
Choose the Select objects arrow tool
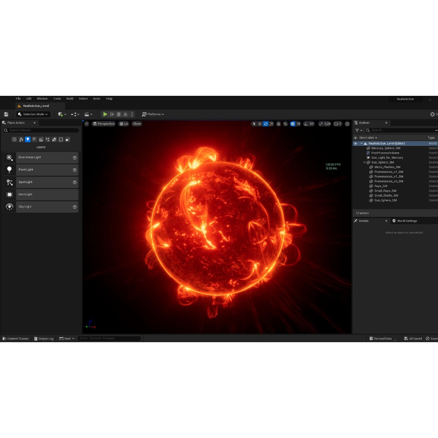(254, 124)
